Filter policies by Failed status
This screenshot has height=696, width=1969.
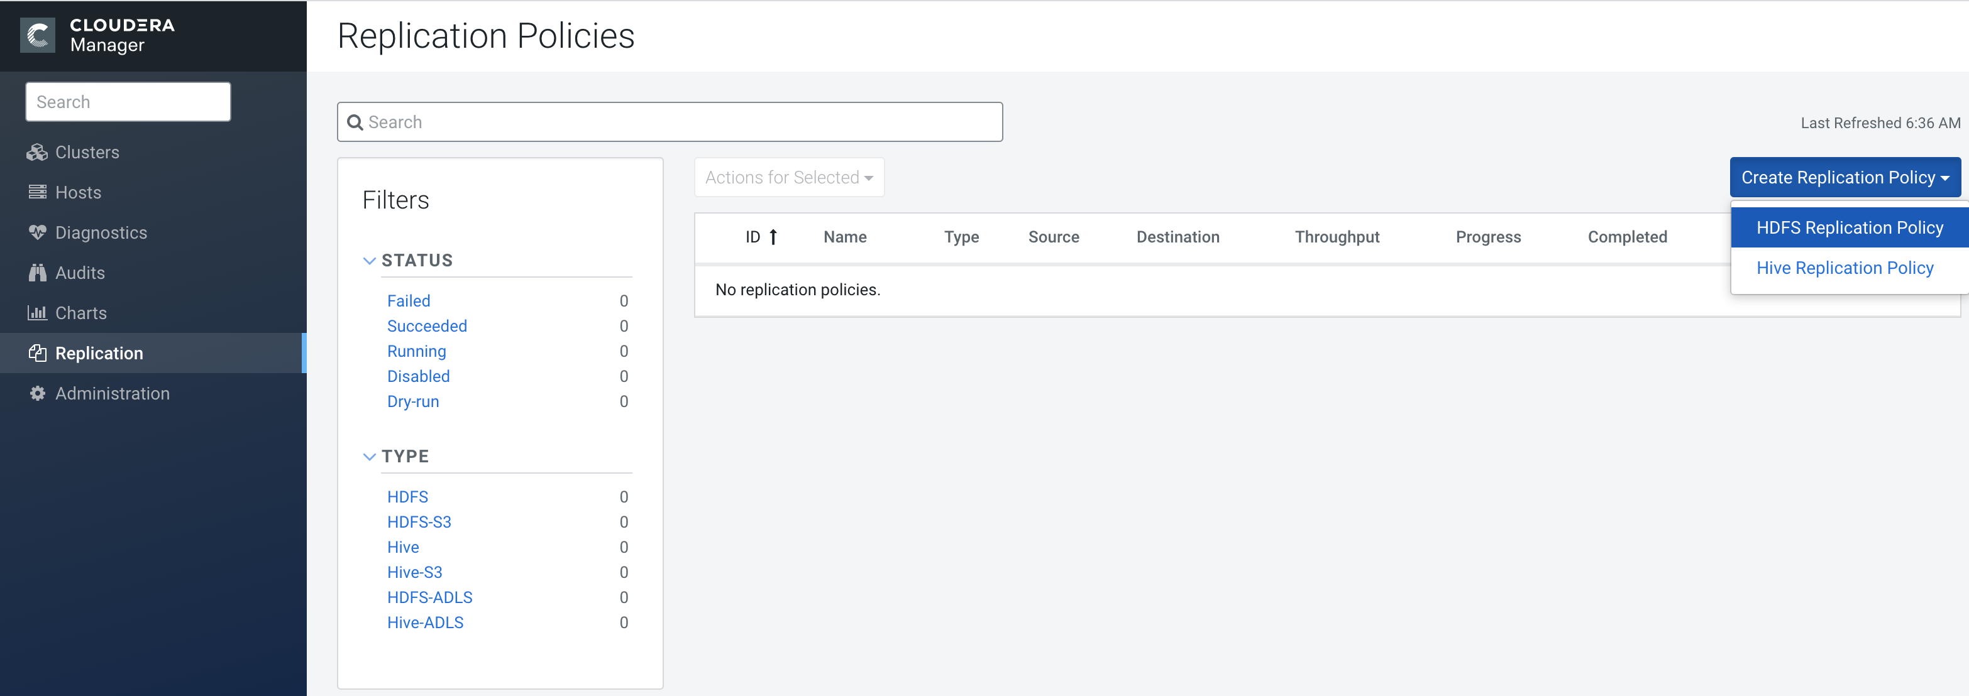pos(408,301)
